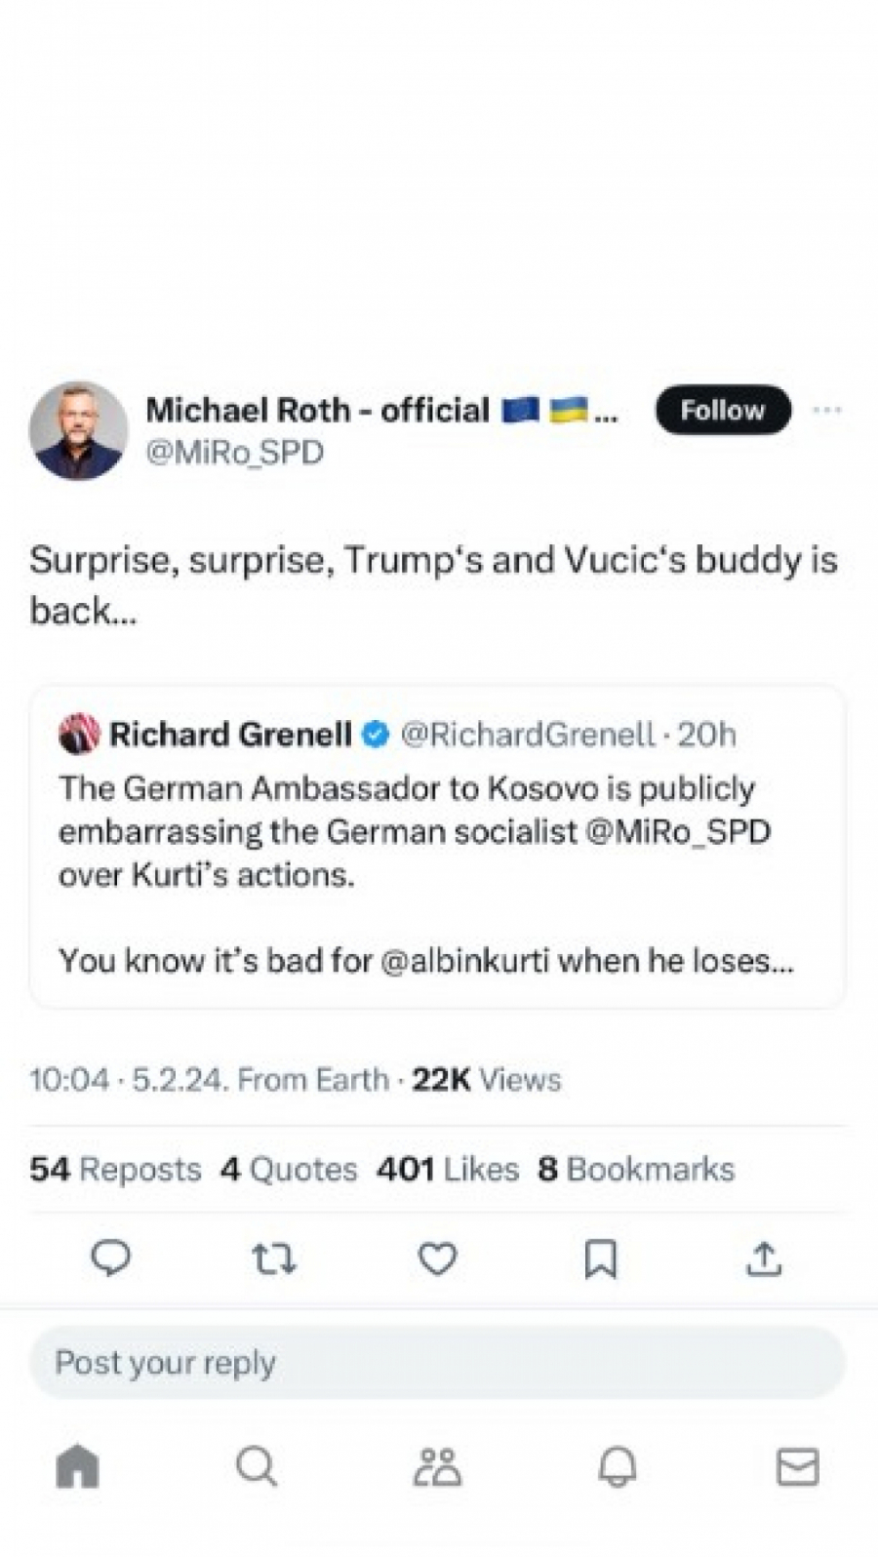
Task: Like the post with heart icon
Action: click(437, 1259)
